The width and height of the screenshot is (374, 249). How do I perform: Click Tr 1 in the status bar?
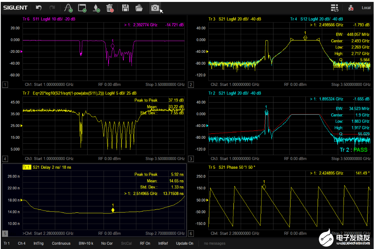click(7, 243)
